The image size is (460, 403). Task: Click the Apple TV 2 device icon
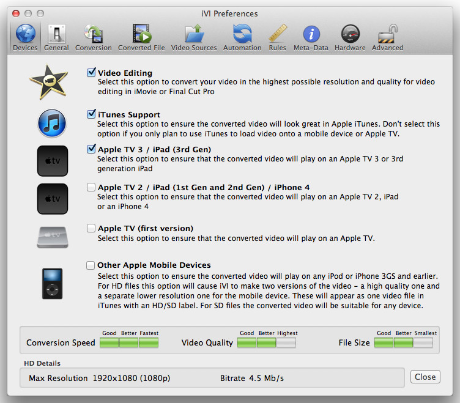coord(53,199)
